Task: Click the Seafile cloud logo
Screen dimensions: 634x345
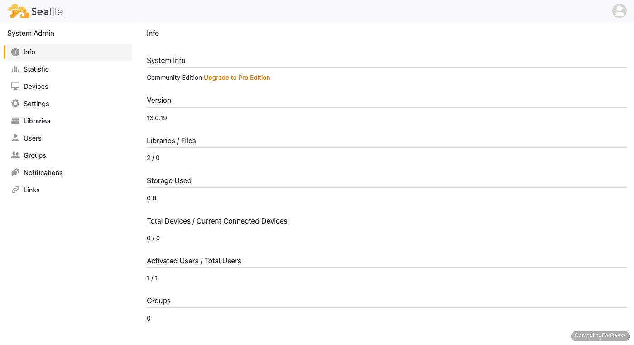Action: (x=18, y=10)
